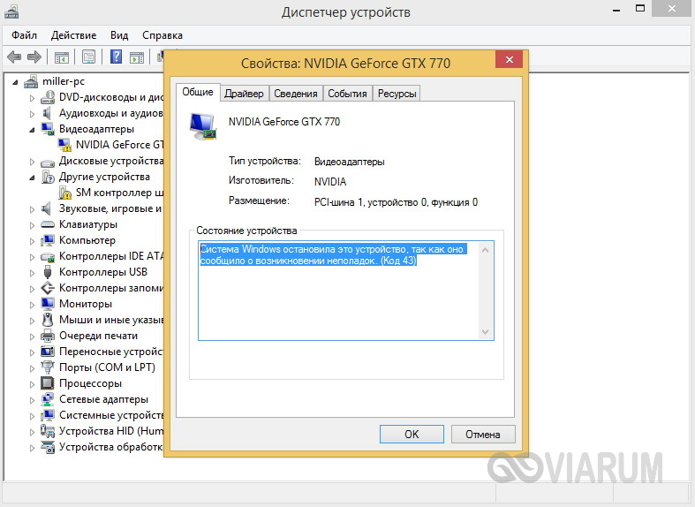Click the audio inputs speaker icon
Viewport: 695px width, 507px height.
pyautogui.click(x=47, y=113)
